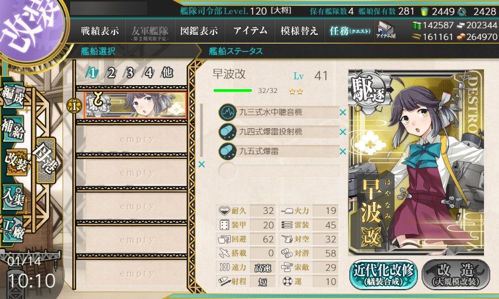The width and height of the screenshot is (499, 299).
Task: Select the 補給 resupply sidebar icon
Action: 13,129
